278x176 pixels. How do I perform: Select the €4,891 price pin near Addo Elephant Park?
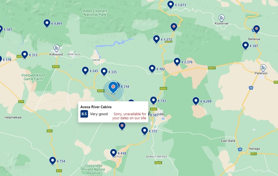point(47,23)
